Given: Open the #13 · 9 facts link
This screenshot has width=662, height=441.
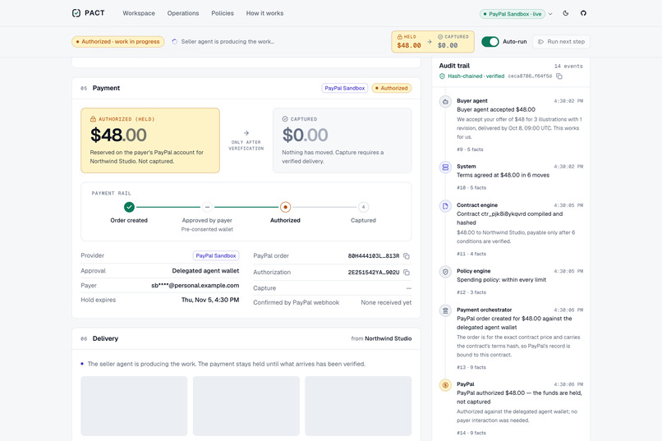Looking at the screenshot, I should tap(471, 368).
